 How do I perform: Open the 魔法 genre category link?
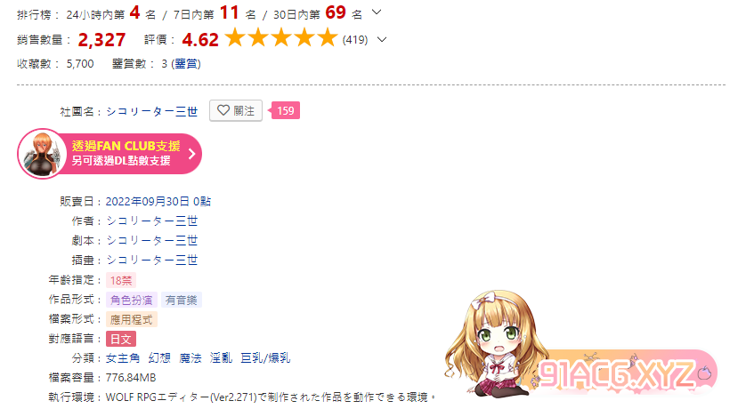point(191,357)
